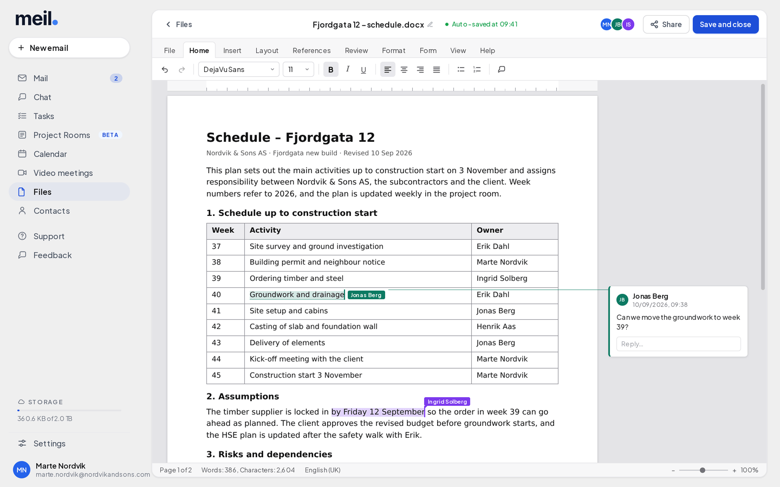
Task: Open the Support page
Action: click(x=69, y=236)
